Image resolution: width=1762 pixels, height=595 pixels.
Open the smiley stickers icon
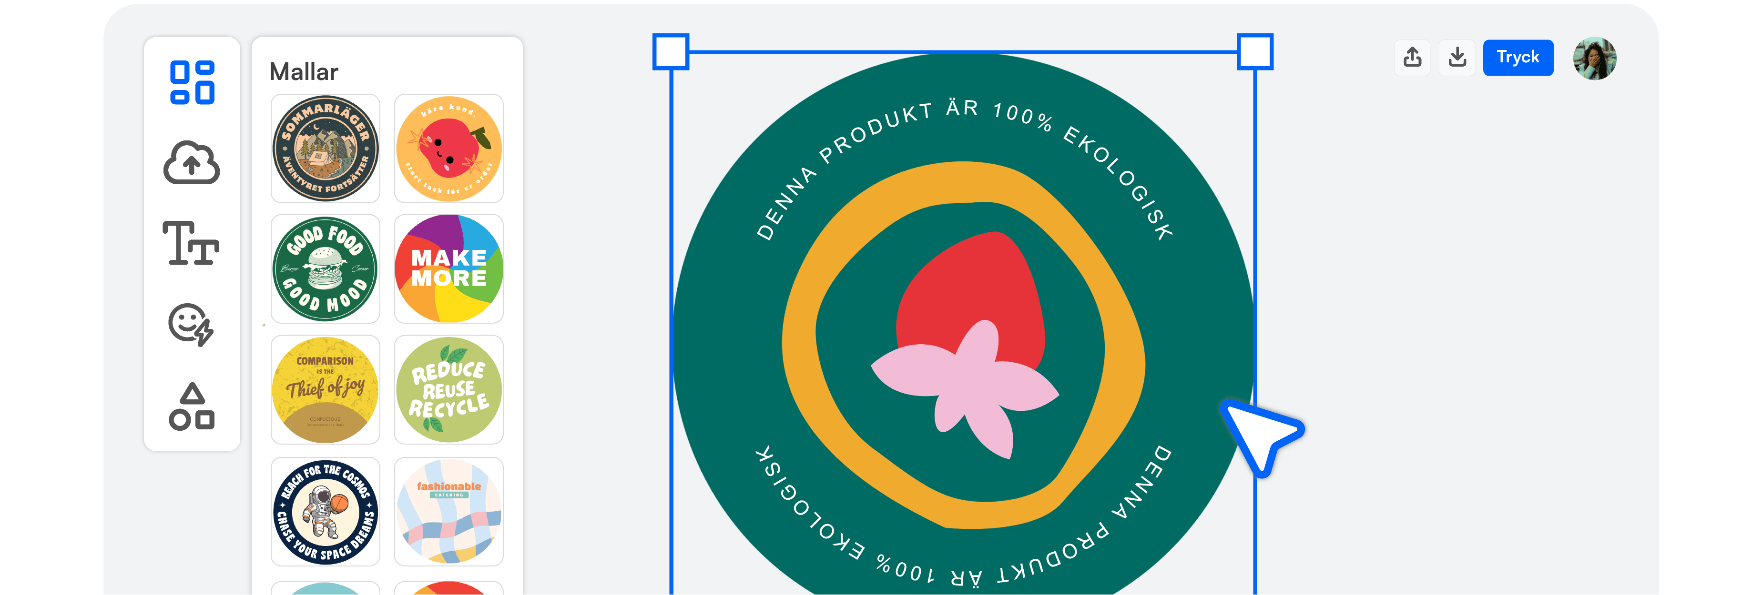click(191, 325)
